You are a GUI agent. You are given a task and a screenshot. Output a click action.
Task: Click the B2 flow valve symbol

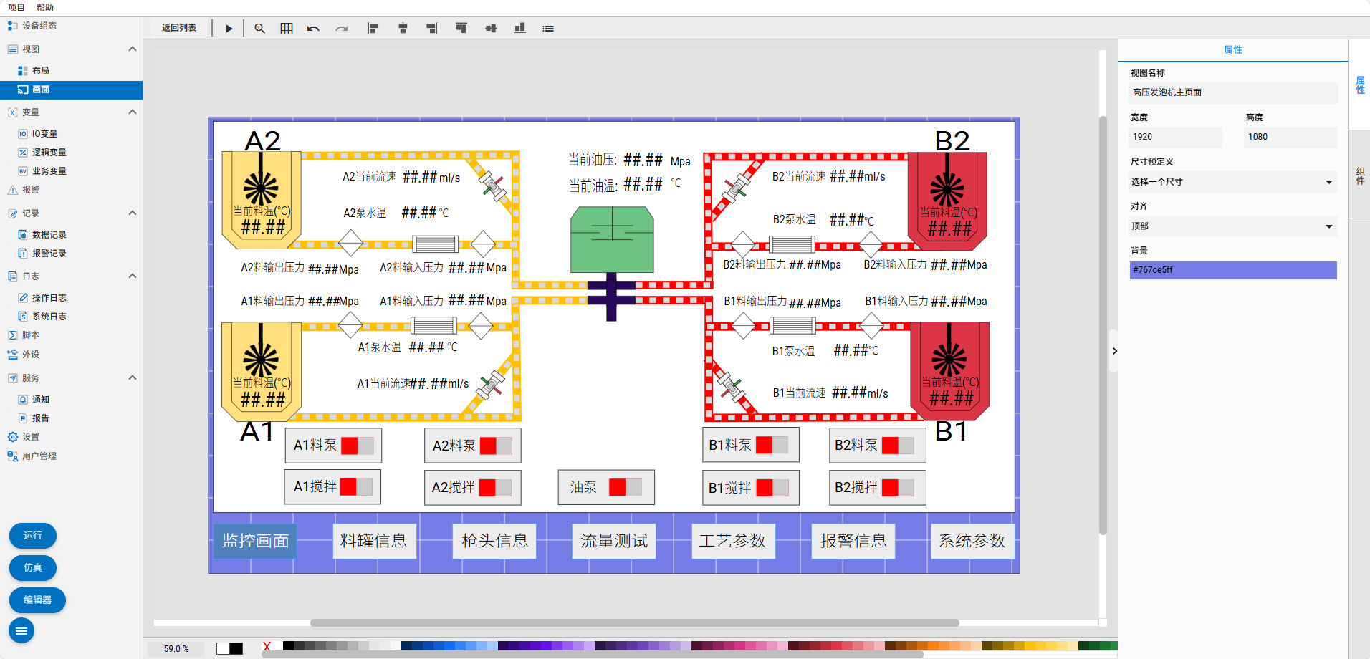point(735,188)
